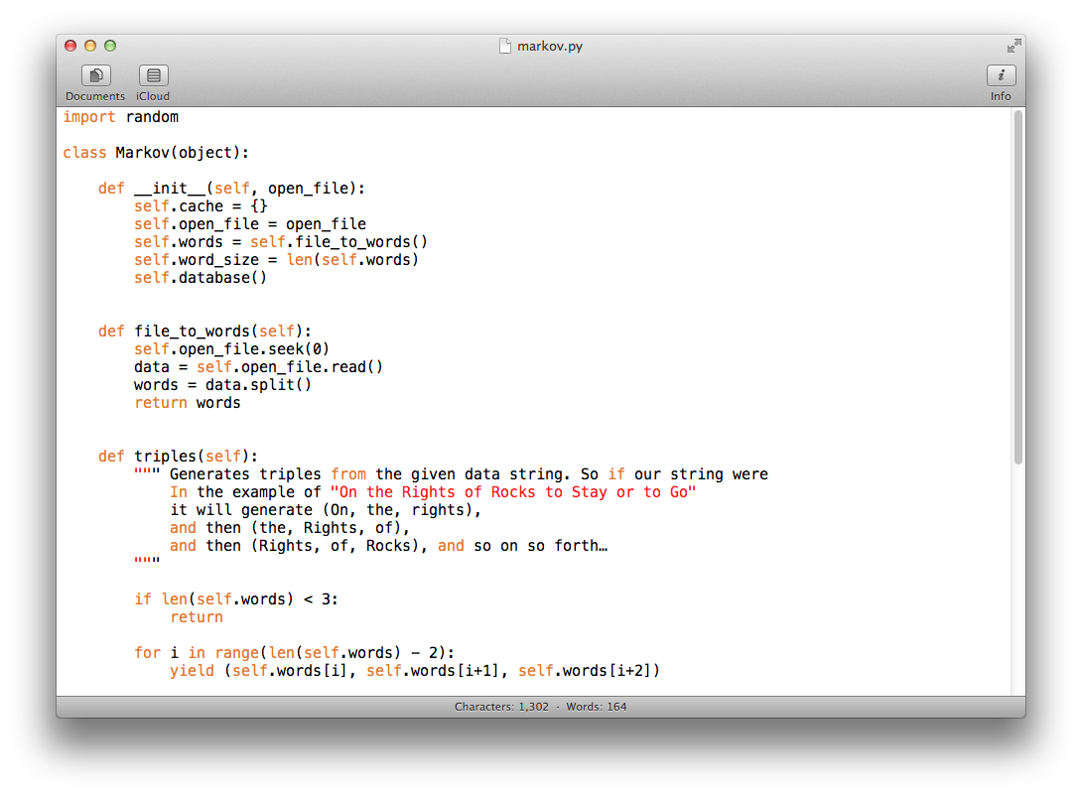Open the Documents toolbar button
The height and width of the screenshot is (796, 1082).
[95, 75]
